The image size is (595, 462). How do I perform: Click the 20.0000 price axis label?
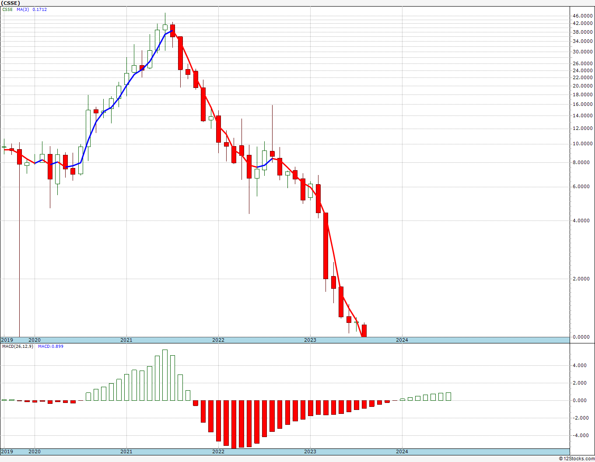coord(582,86)
